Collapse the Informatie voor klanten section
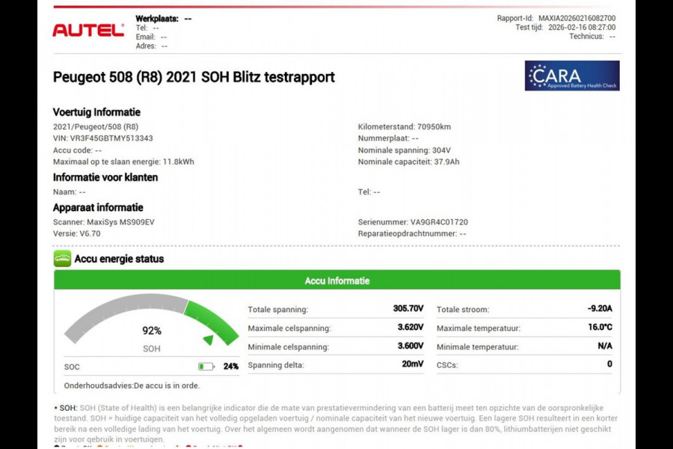Image resolution: width=673 pixels, height=449 pixels. point(105,177)
